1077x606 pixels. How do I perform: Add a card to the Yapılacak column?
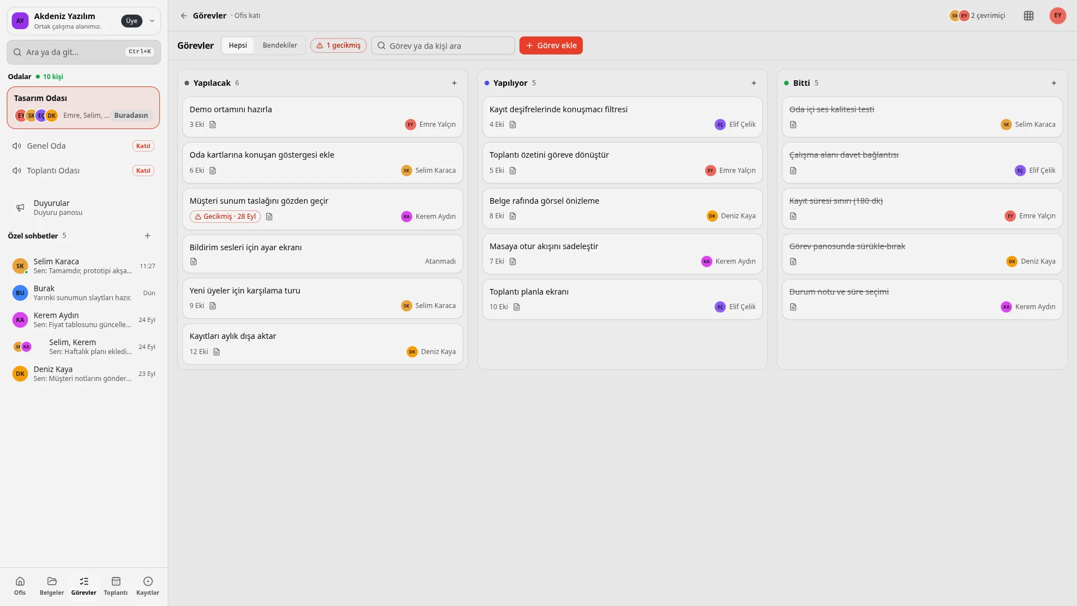tap(454, 83)
